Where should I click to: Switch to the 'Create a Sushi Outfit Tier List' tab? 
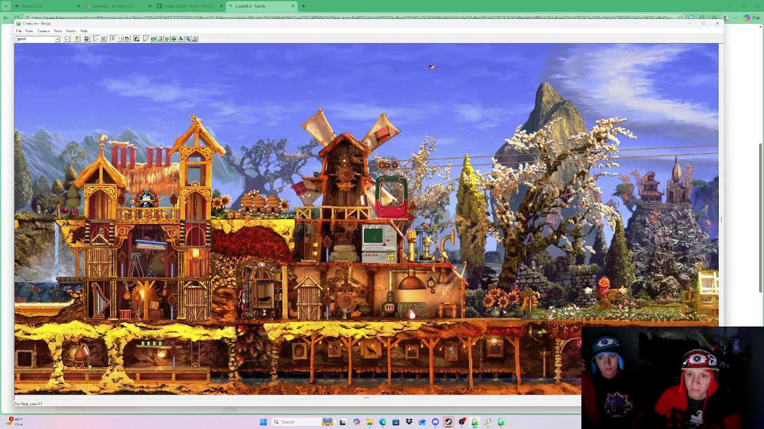coord(188,6)
